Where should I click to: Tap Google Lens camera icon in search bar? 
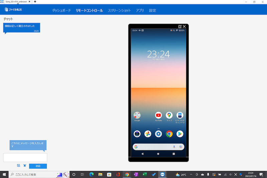tap(180, 147)
